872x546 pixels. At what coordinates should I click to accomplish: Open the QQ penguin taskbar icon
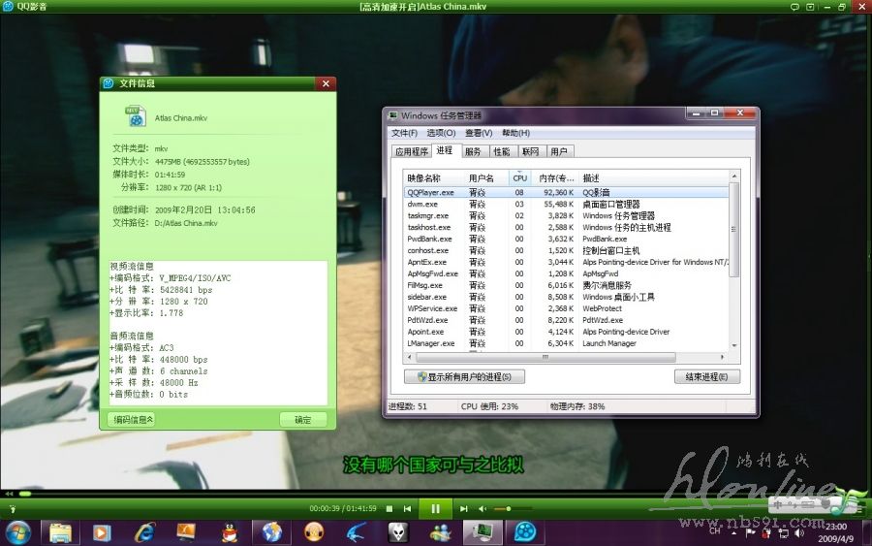point(230,531)
